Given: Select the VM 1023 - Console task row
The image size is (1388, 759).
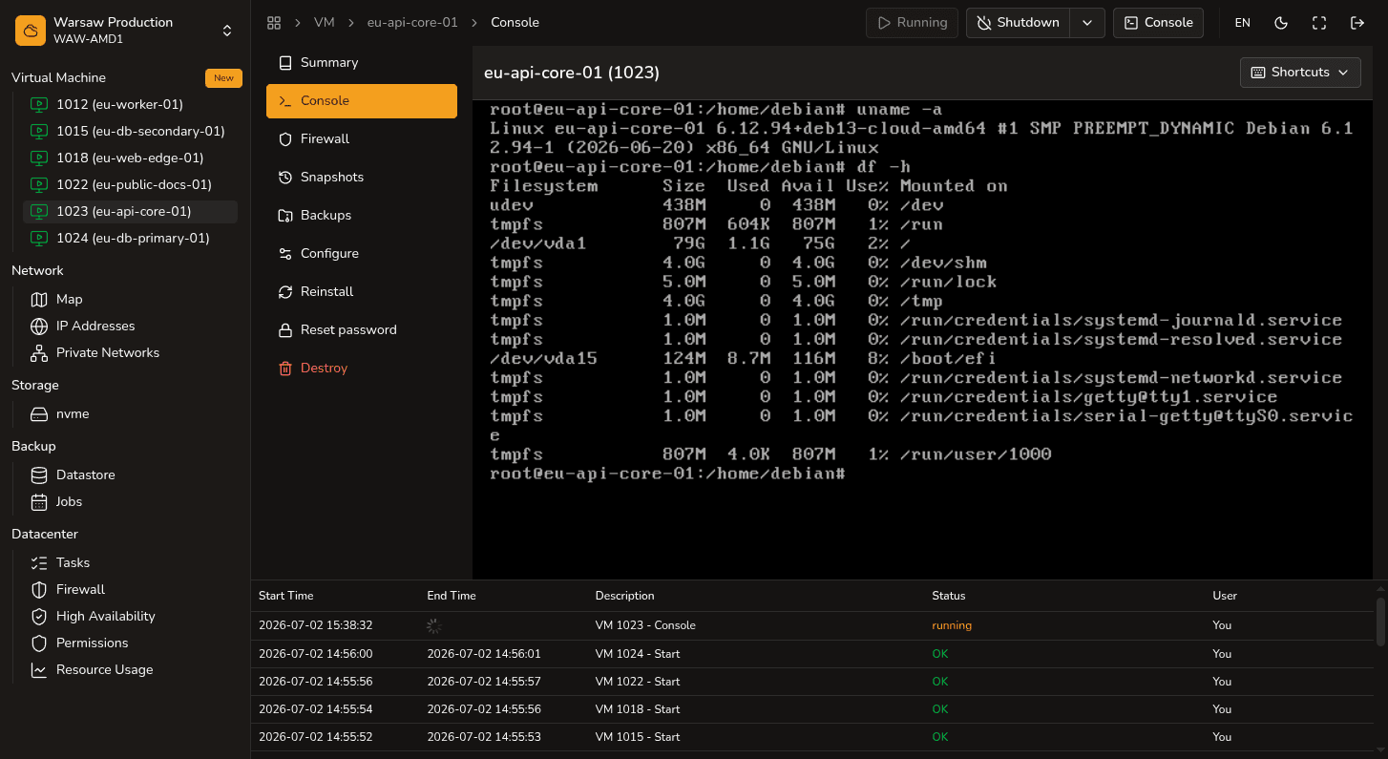Looking at the screenshot, I should tap(812, 625).
